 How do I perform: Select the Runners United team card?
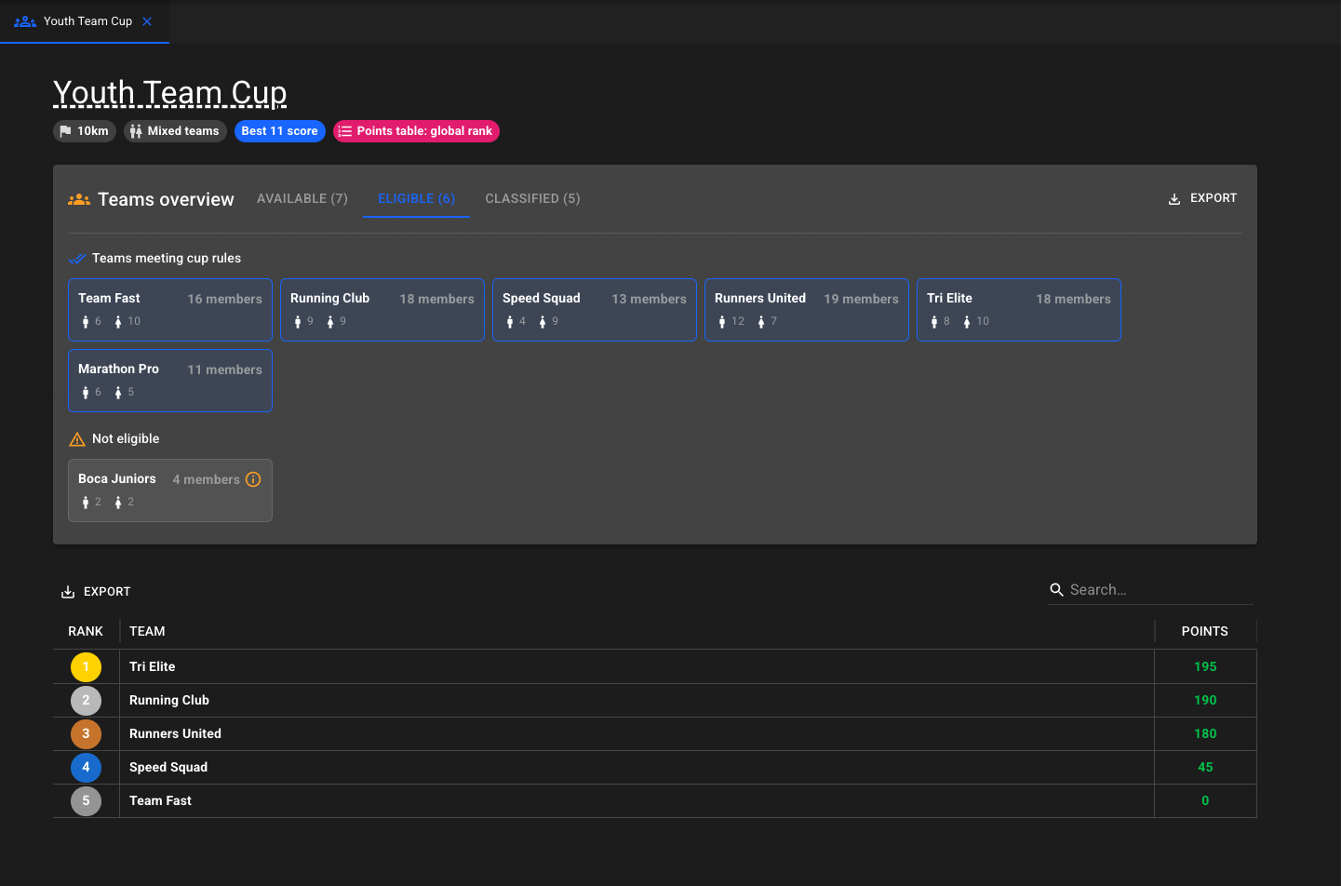pos(806,310)
